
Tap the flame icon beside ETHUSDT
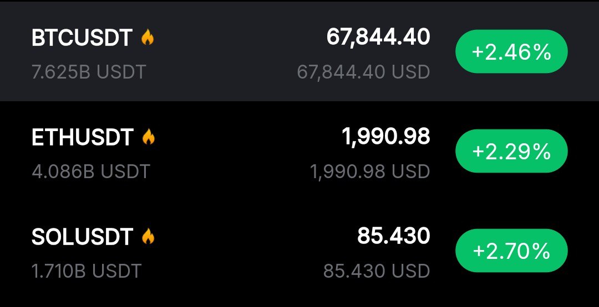point(148,137)
